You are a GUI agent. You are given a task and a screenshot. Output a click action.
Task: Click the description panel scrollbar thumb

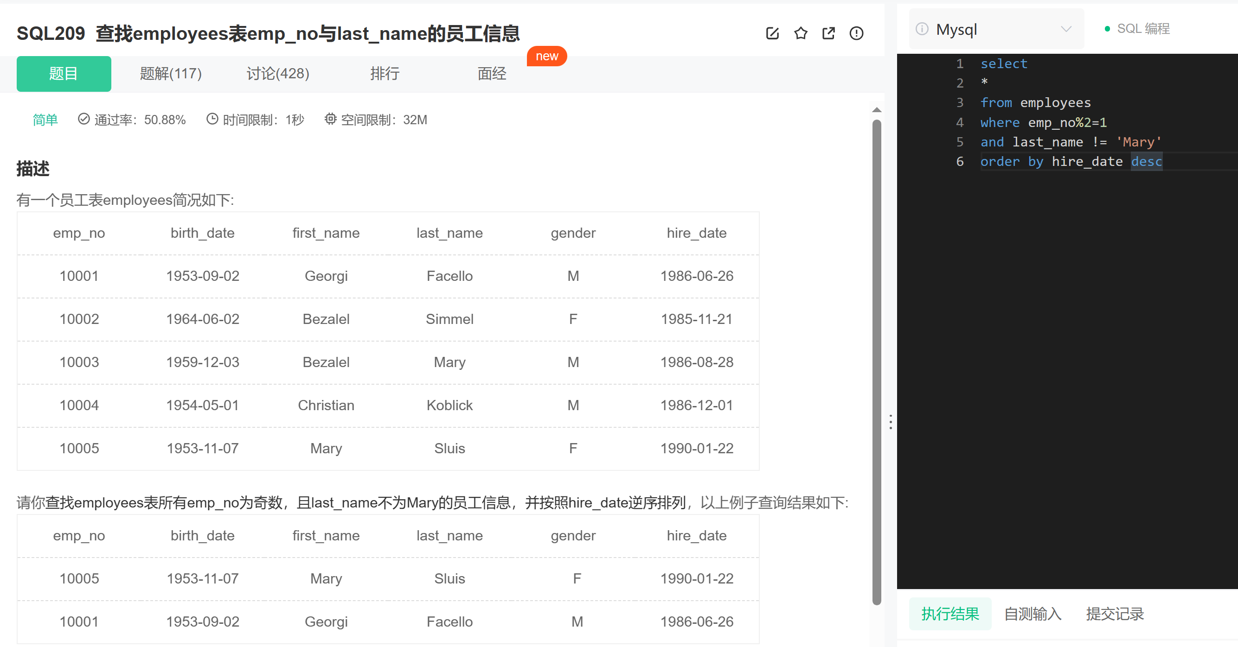[x=877, y=362]
